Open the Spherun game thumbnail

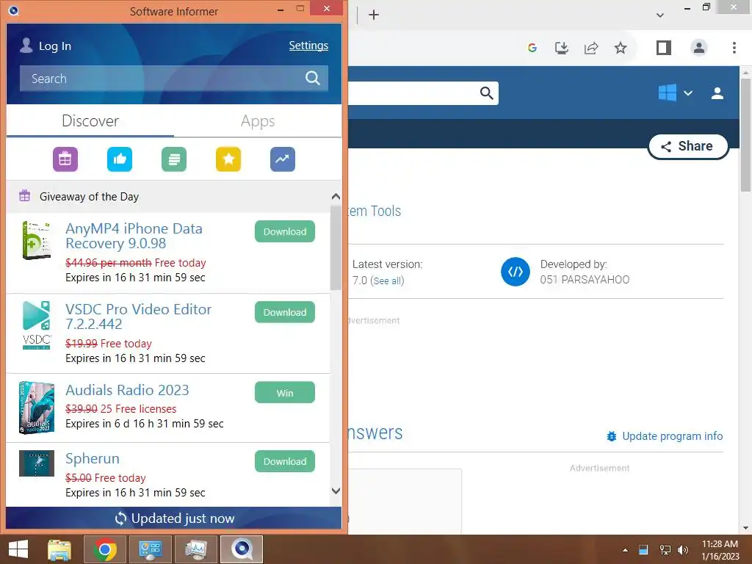(37, 463)
